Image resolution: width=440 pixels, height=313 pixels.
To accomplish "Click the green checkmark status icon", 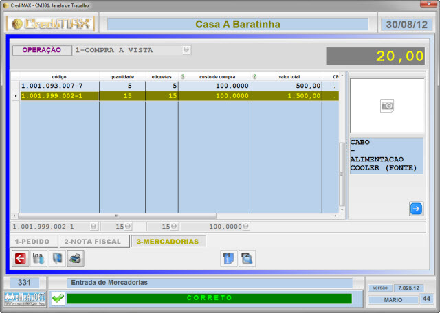I will [x=58, y=299].
